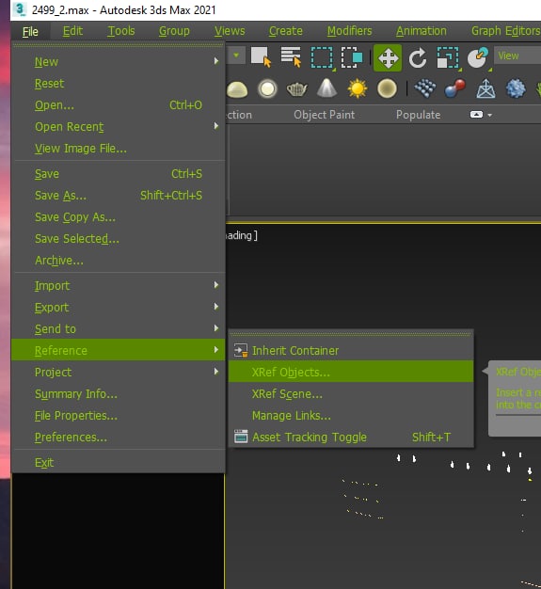Open the Create menu
Image resolution: width=541 pixels, height=589 pixels.
tap(285, 31)
